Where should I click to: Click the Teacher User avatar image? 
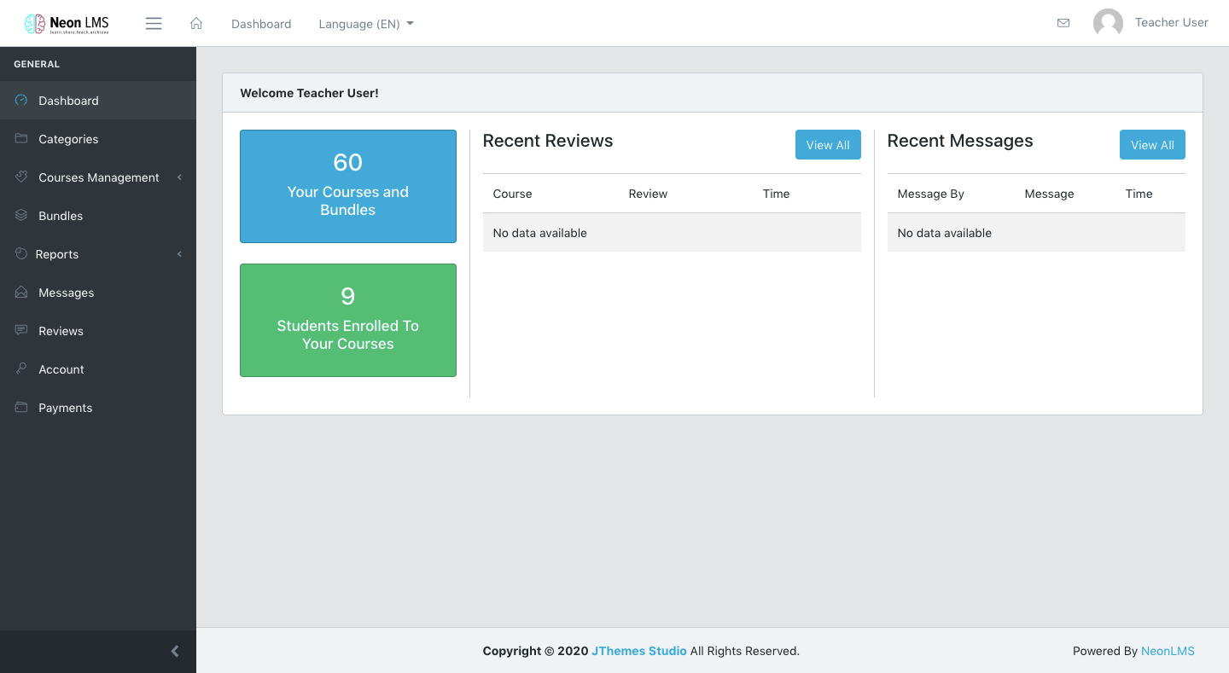tap(1108, 23)
